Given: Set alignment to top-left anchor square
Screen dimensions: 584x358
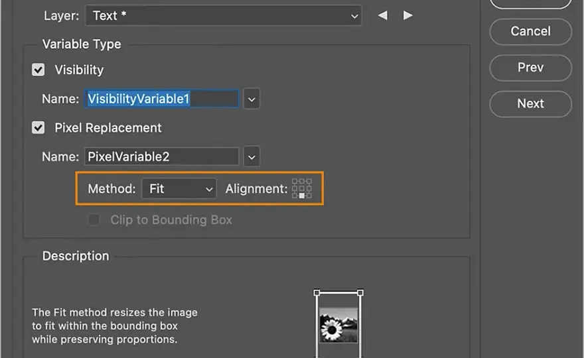Looking at the screenshot, I should coord(295,181).
